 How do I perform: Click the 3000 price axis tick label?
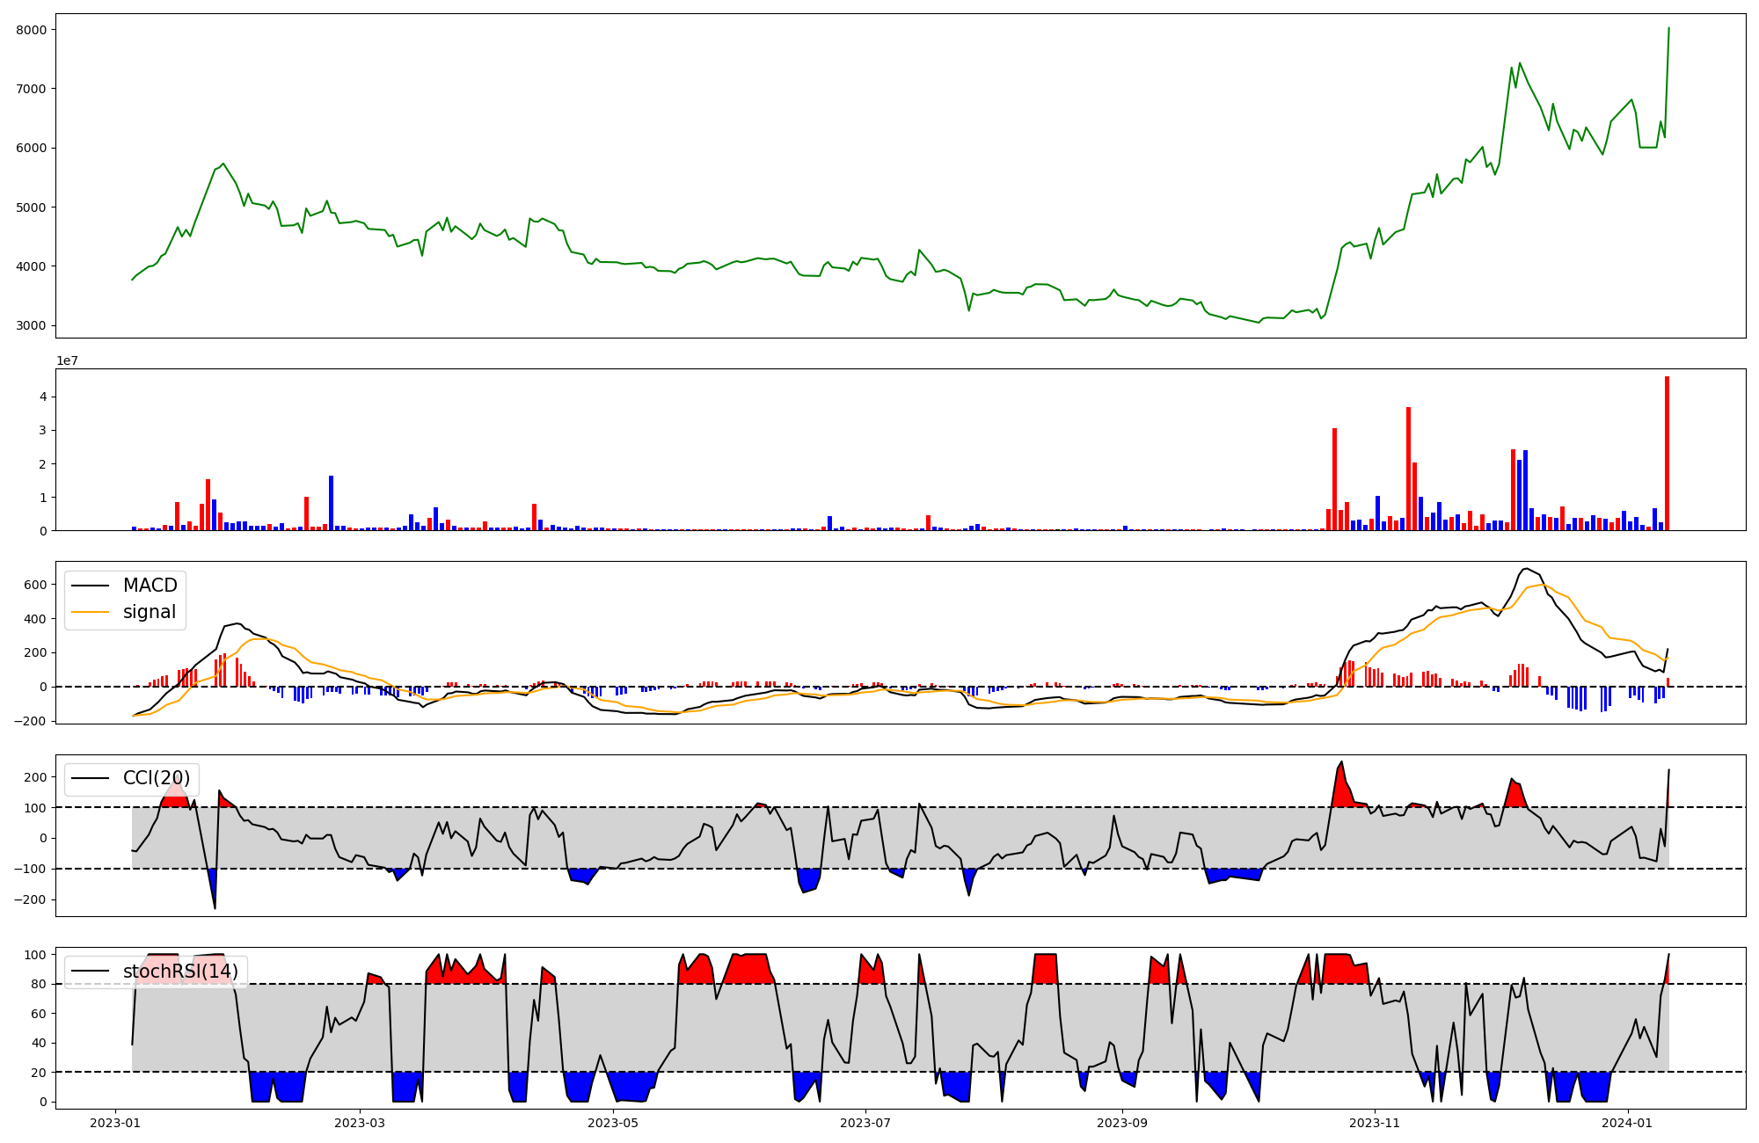coord(33,325)
